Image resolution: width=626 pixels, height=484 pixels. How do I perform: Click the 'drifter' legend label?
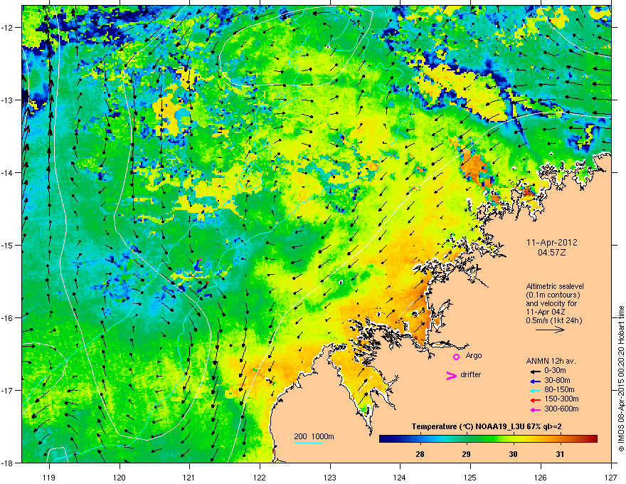471,374
